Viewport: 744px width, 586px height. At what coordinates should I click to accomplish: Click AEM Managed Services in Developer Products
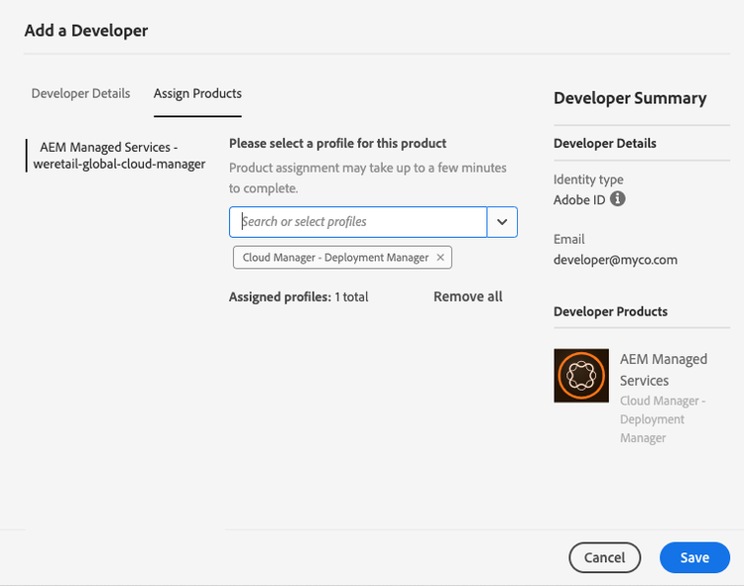(x=664, y=370)
